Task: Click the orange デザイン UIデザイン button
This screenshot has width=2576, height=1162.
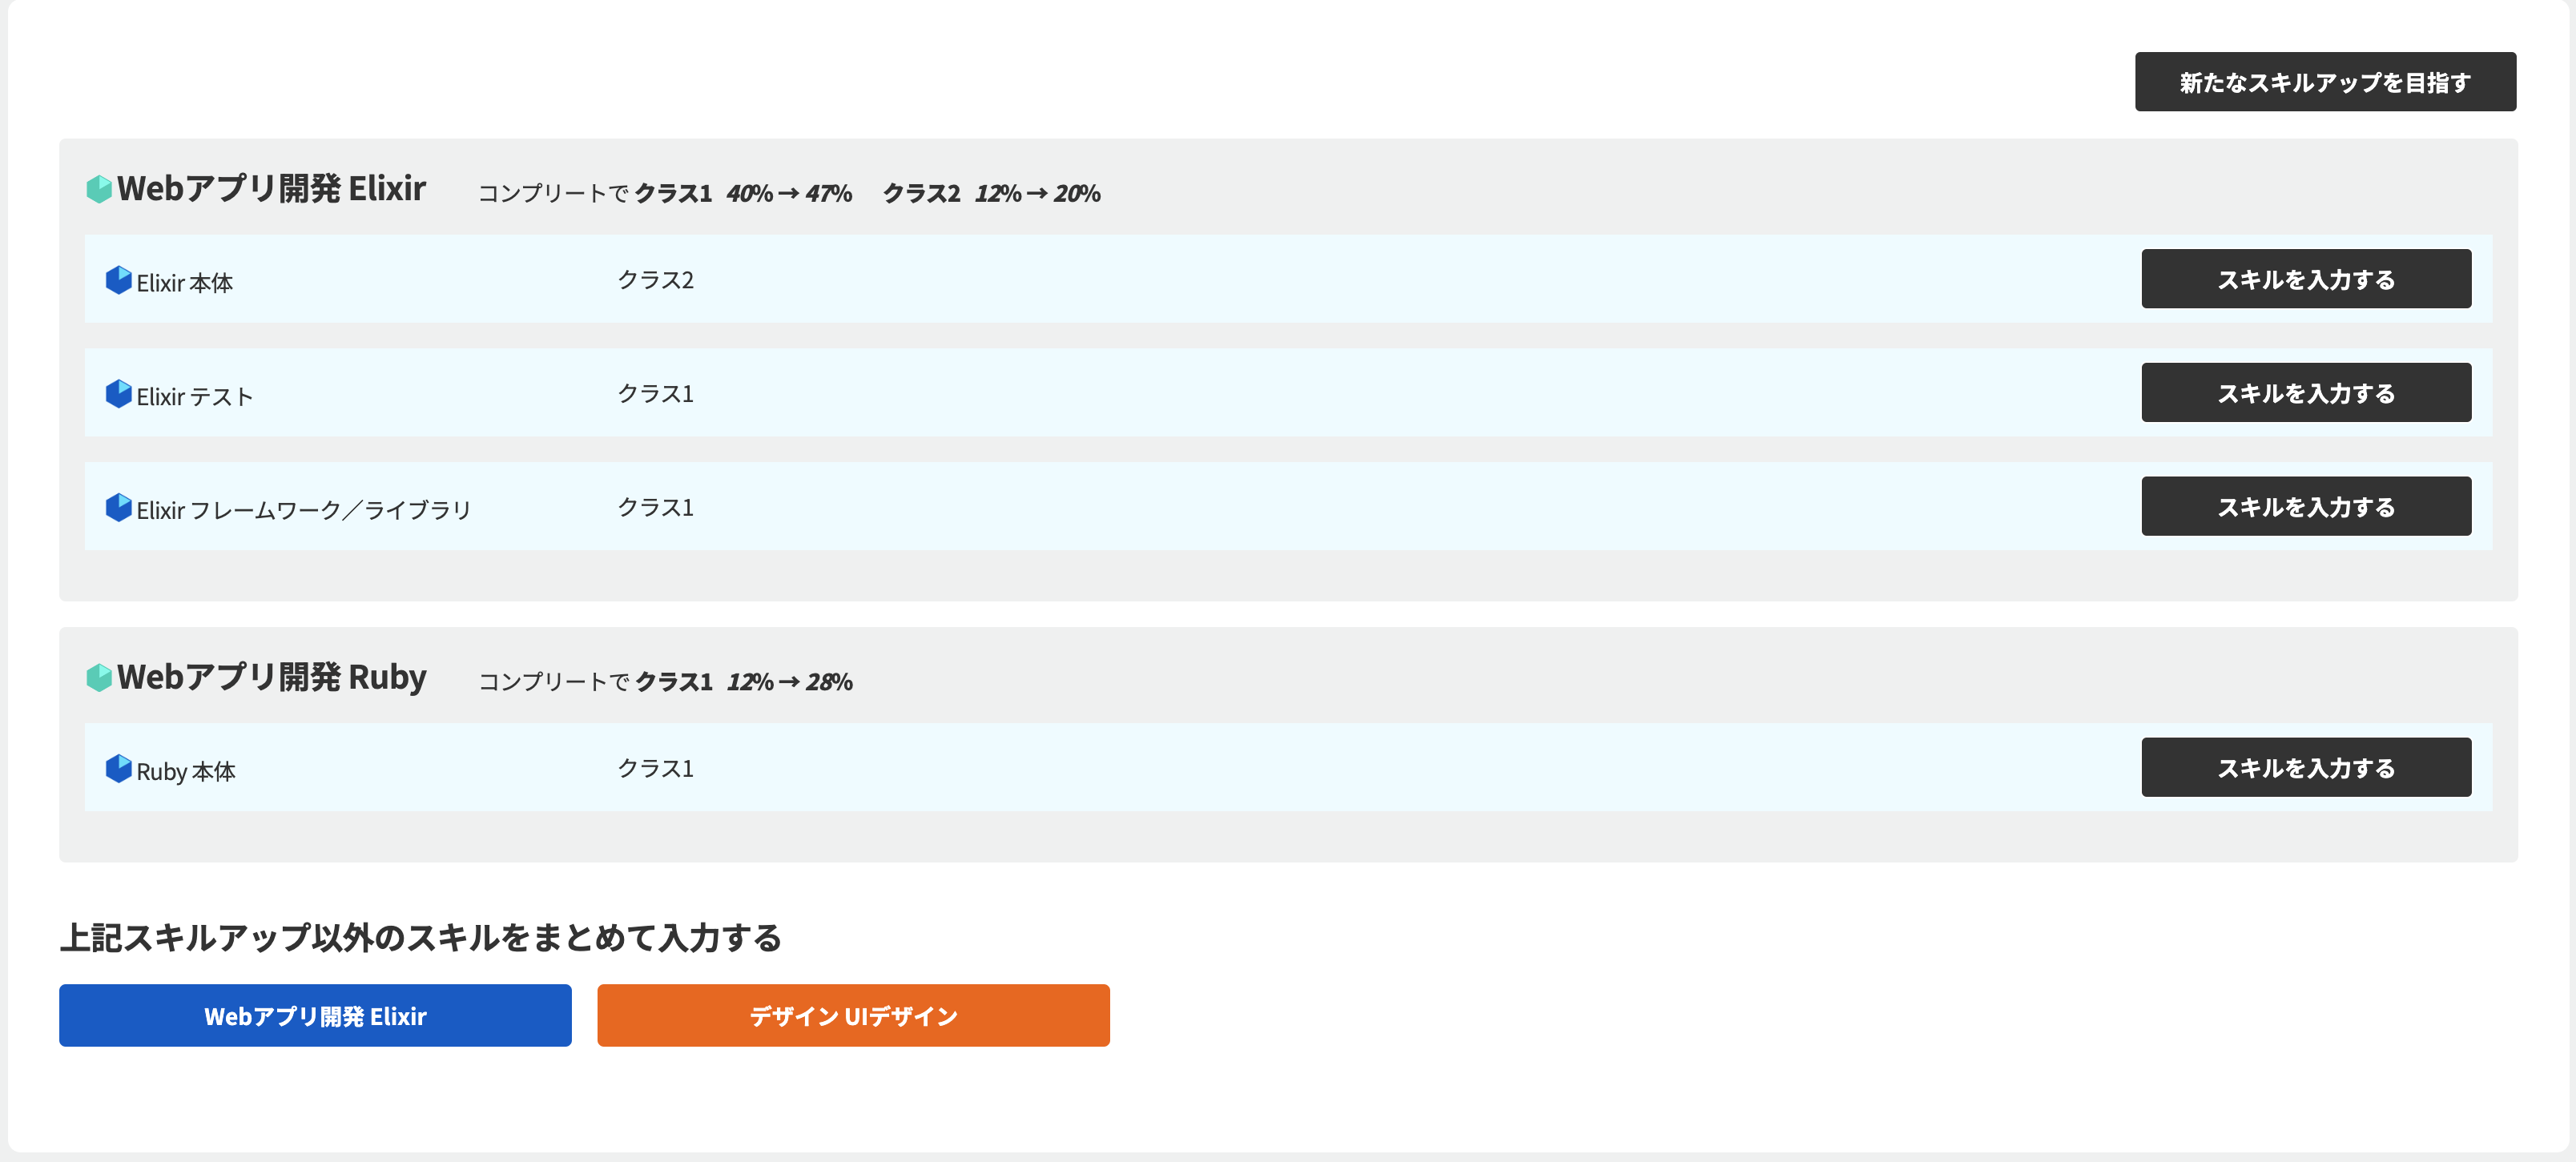Action: [853, 1016]
